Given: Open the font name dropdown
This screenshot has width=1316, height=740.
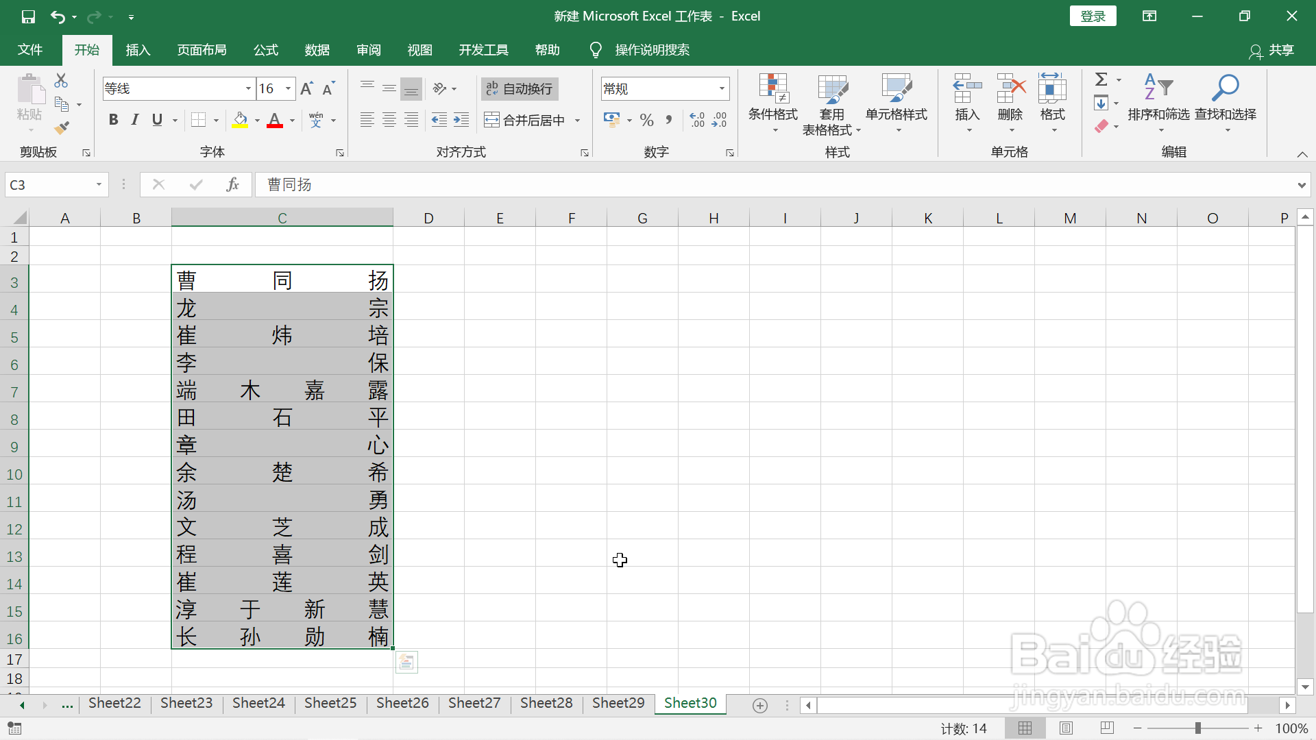Looking at the screenshot, I should click(248, 88).
